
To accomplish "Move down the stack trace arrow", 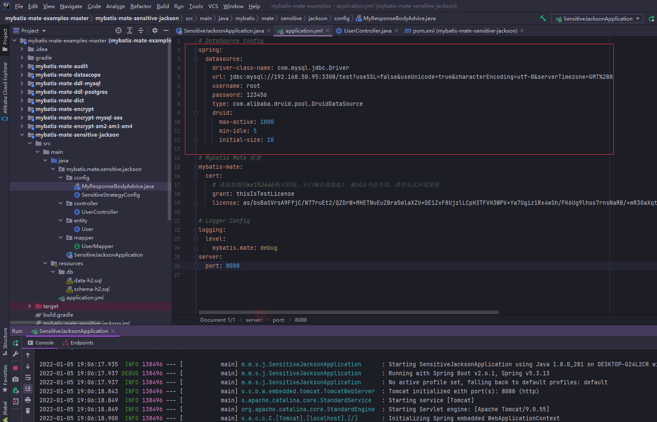I will point(28,366).
